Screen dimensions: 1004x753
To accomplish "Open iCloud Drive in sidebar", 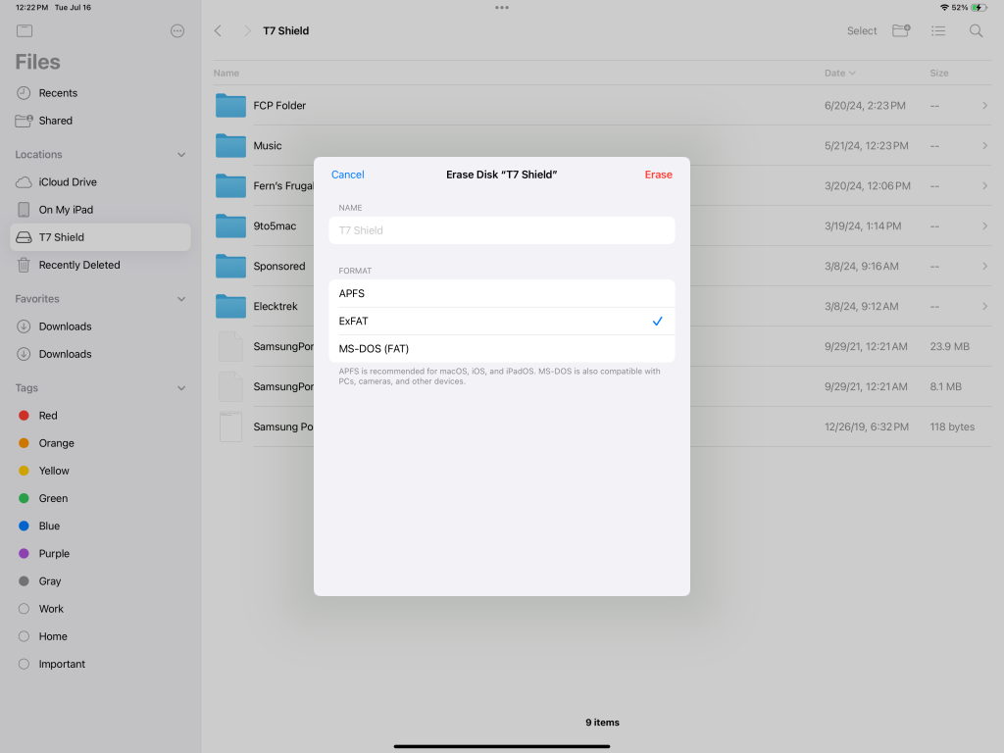I will 68,182.
